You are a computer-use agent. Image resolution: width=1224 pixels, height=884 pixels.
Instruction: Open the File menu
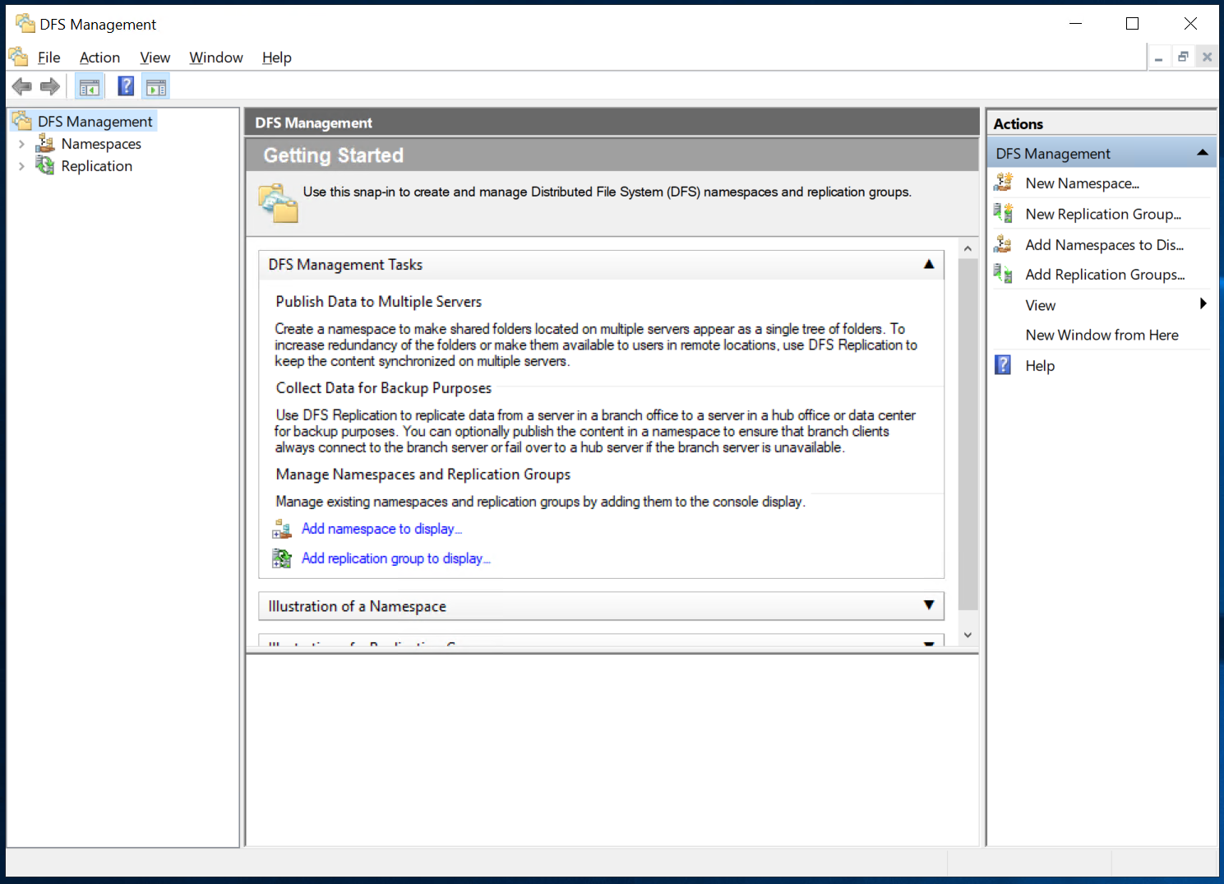48,58
